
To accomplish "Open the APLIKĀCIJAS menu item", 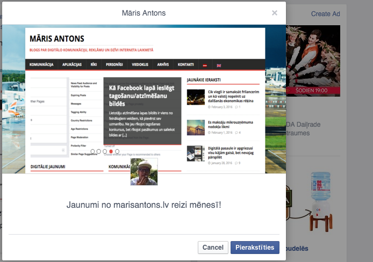I will click(72, 64).
